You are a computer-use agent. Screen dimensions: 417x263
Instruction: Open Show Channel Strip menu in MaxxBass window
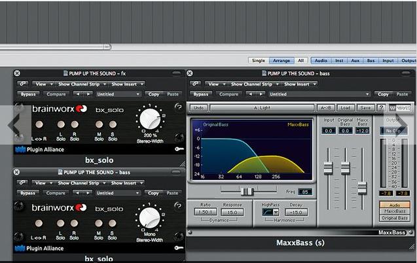point(255,84)
